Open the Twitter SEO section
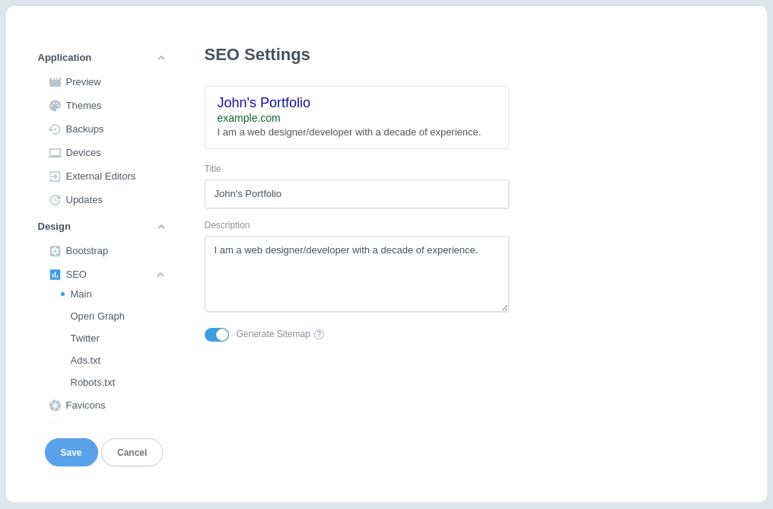Image resolution: width=773 pixels, height=509 pixels. click(x=84, y=338)
